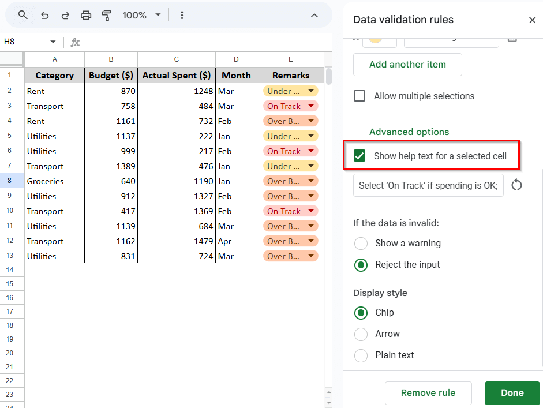Click the Actual Spent ($) header cell
Image resolution: width=543 pixels, height=408 pixels.
click(x=176, y=75)
